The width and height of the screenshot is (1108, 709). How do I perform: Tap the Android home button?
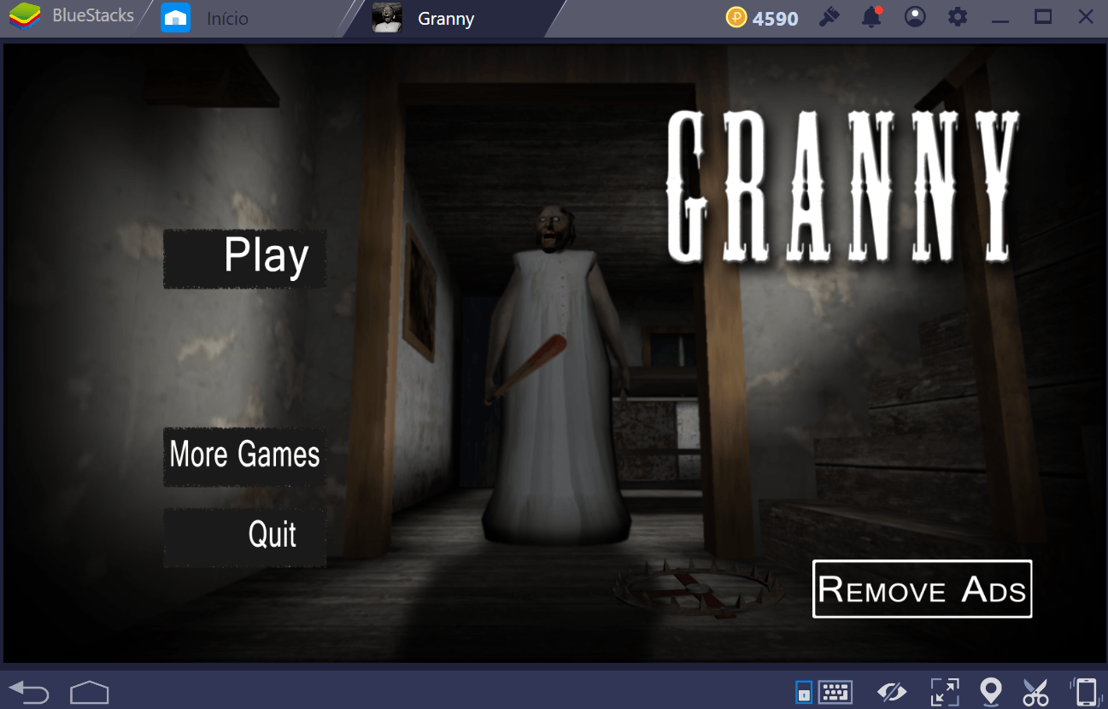[90, 691]
